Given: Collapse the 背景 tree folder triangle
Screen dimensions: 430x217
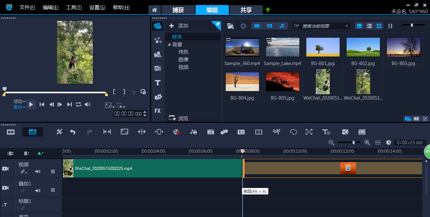Looking at the screenshot, I should coord(169,45).
